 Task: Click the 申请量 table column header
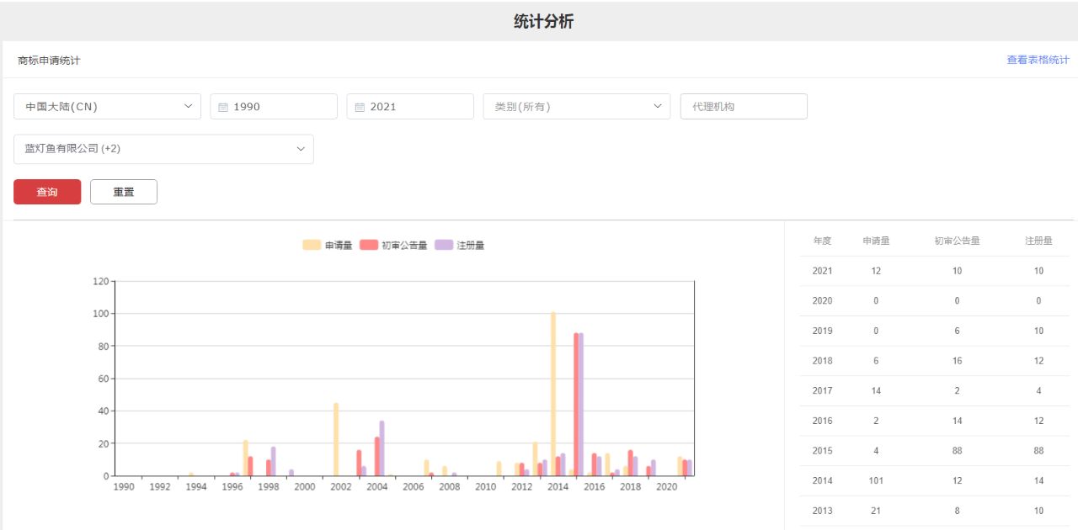click(x=876, y=241)
